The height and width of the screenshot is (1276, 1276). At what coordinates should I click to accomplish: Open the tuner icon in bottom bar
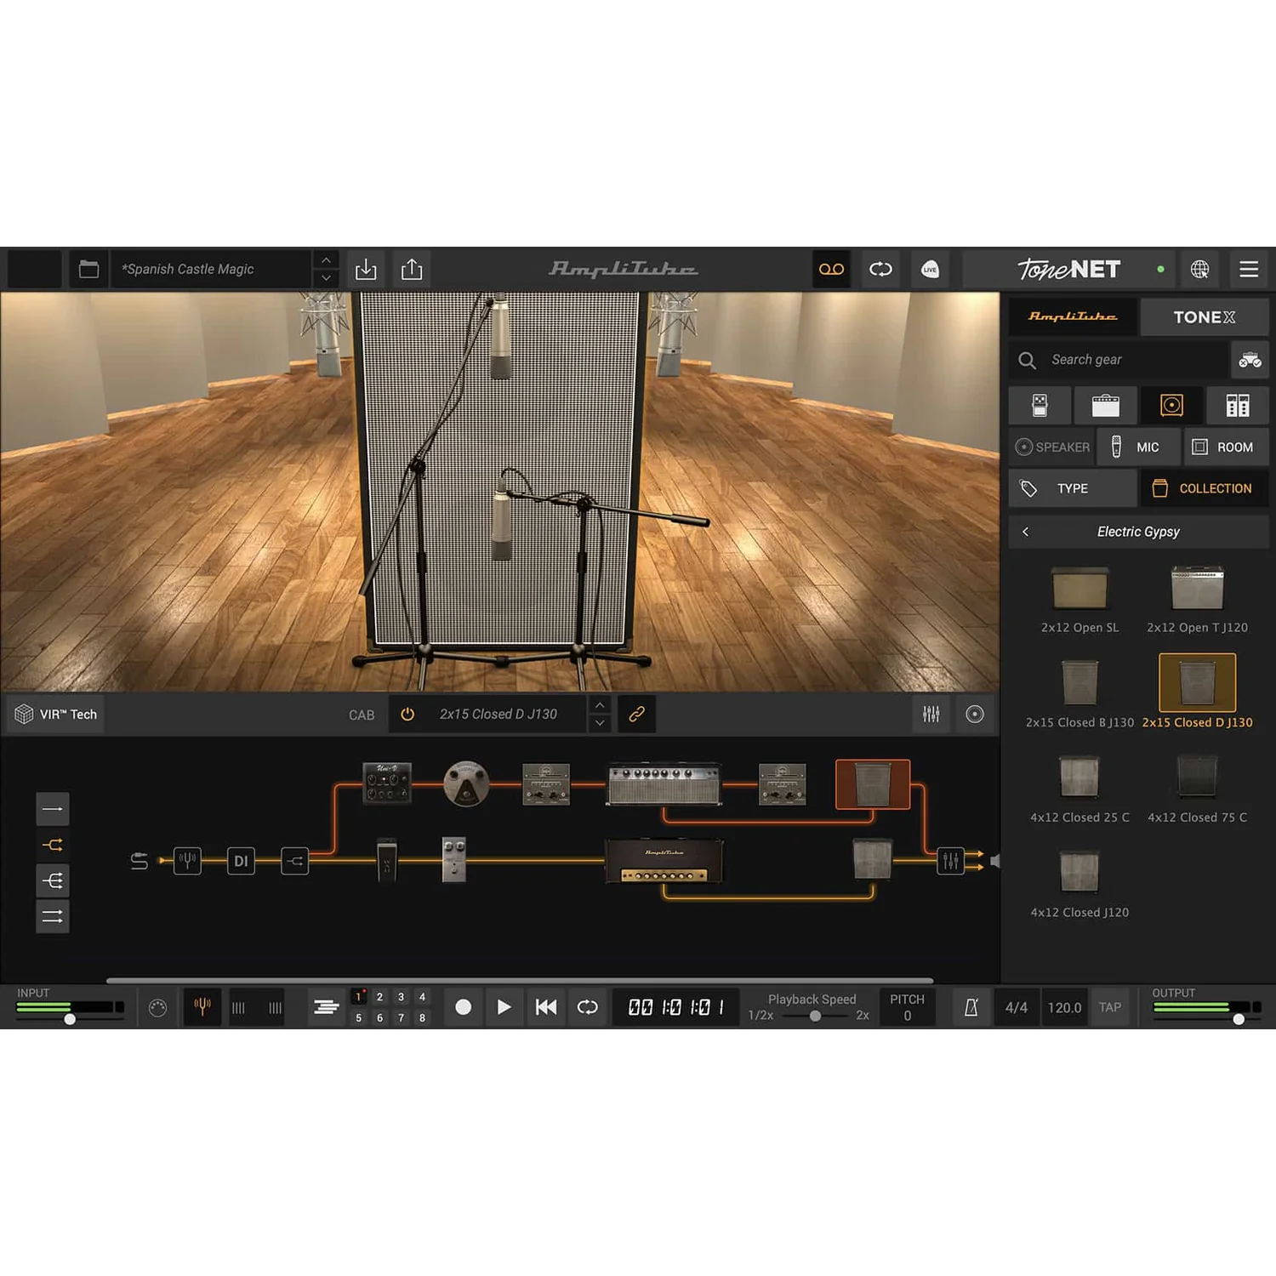click(x=202, y=1007)
